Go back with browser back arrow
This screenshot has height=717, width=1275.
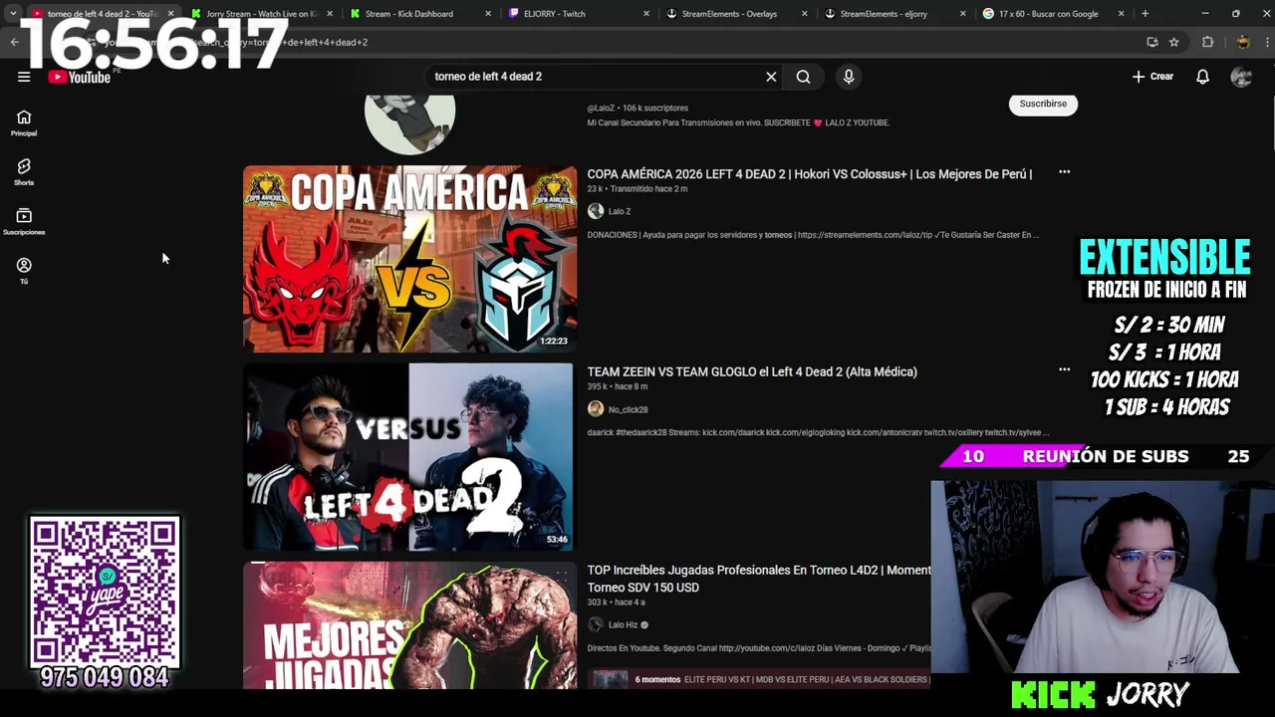pyautogui.click(x=14, y=42)
